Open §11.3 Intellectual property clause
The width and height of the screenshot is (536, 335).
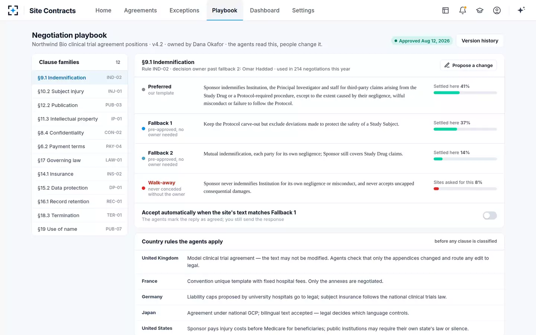(80, 119)
